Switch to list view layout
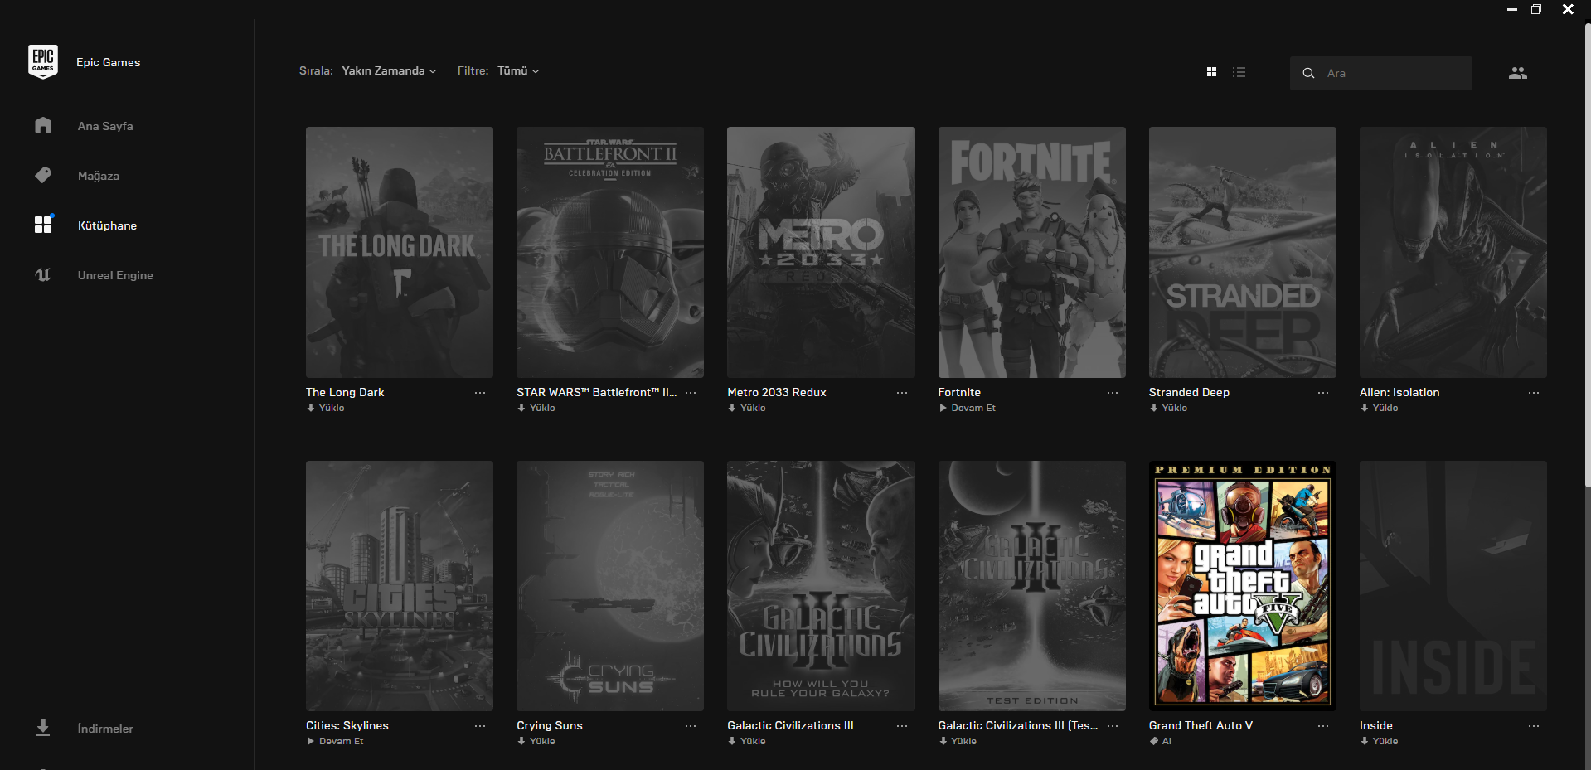1591x770 pixels. 1239,72
